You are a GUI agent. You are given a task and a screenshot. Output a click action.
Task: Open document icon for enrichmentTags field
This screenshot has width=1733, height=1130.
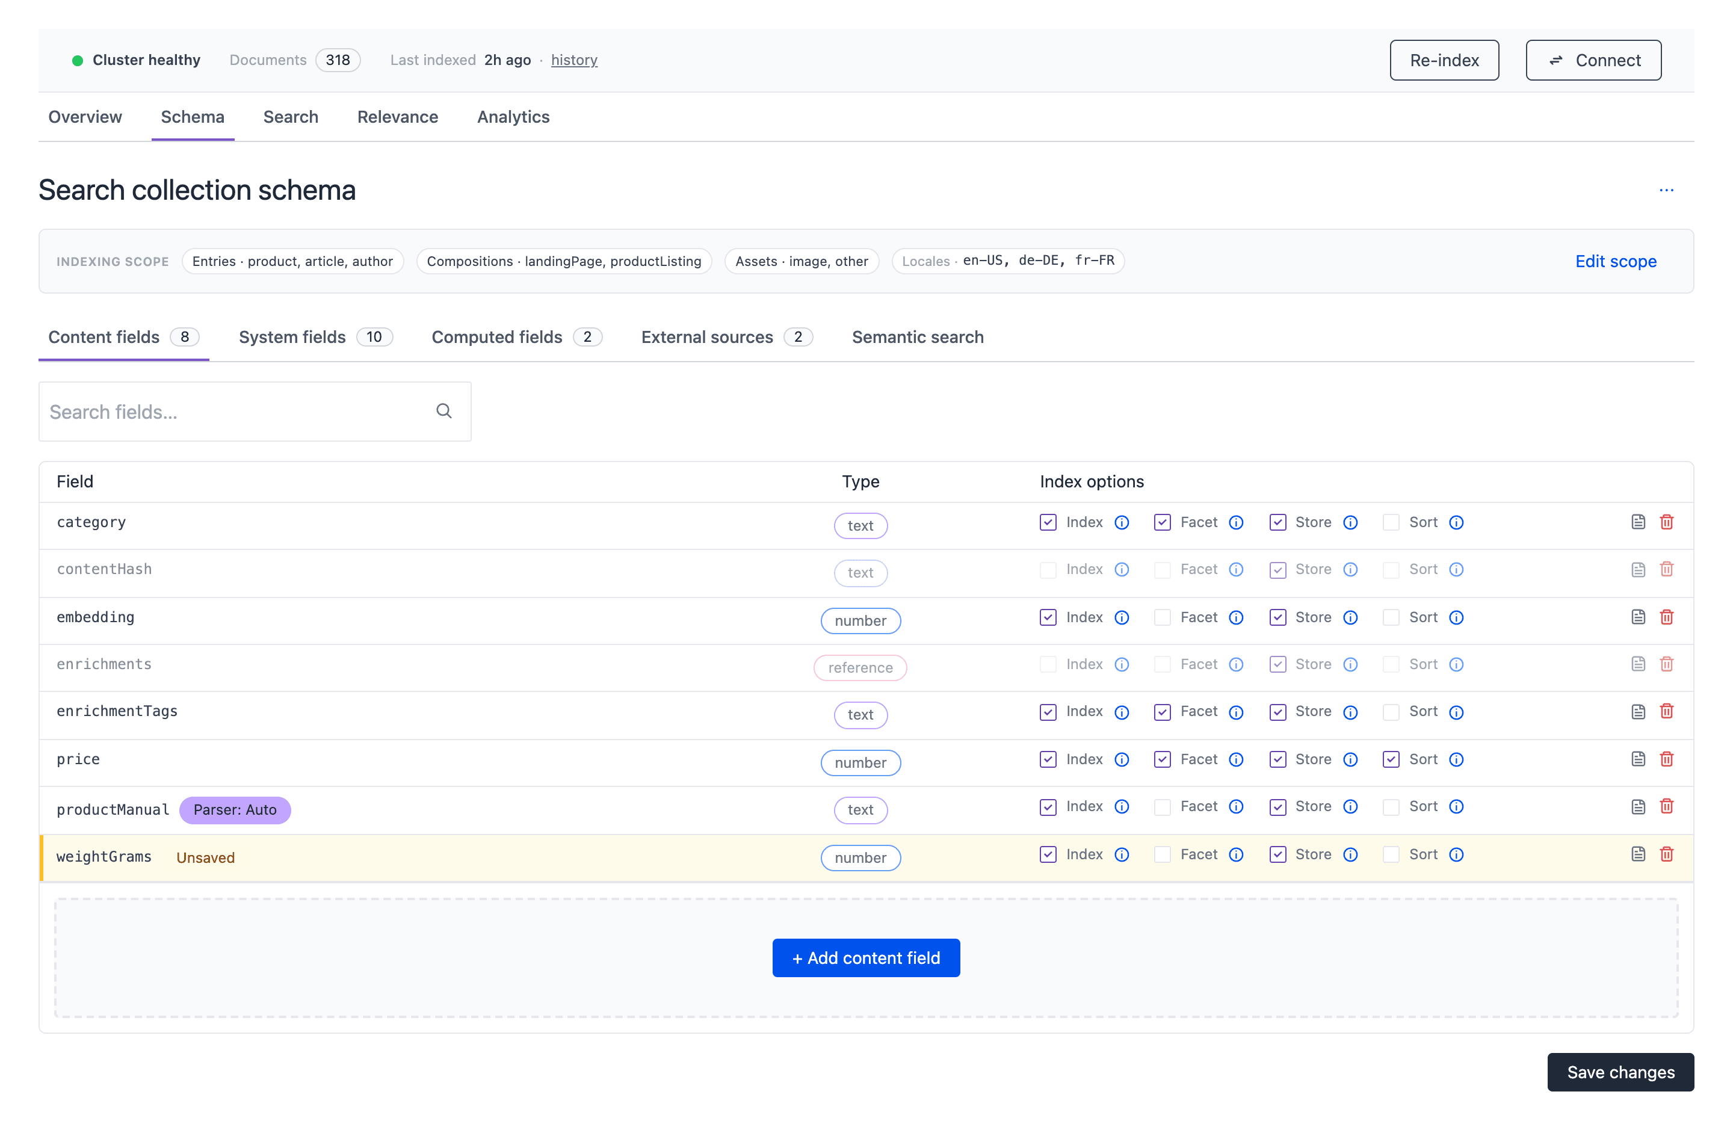1639,711
